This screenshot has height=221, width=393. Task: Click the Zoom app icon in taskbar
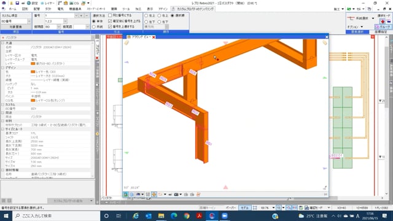coord(225,215)
